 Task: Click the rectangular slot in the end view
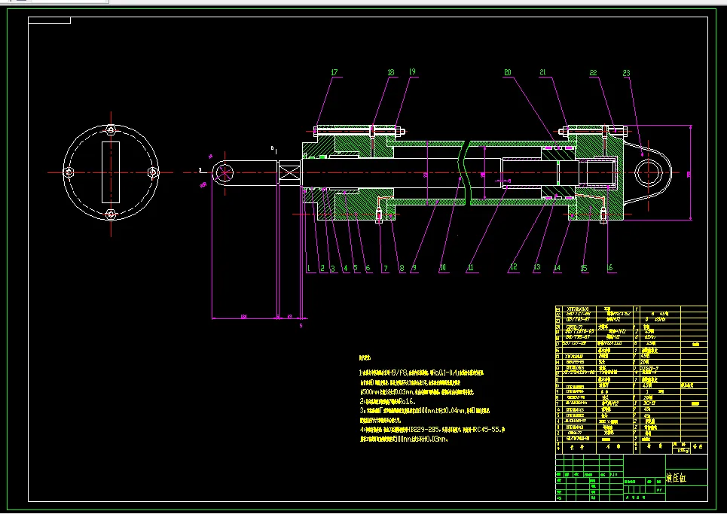(111, 172)
